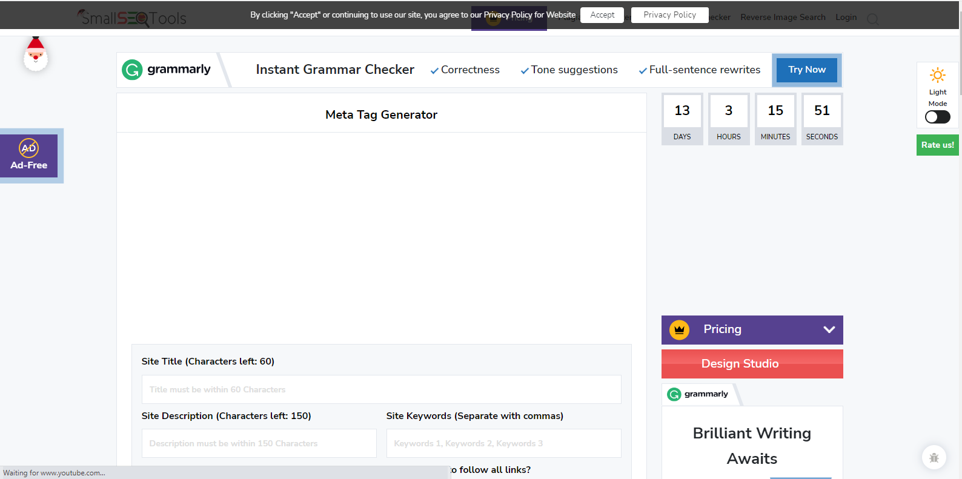Click the crown icon beside Pricing

tap(679, 330)
